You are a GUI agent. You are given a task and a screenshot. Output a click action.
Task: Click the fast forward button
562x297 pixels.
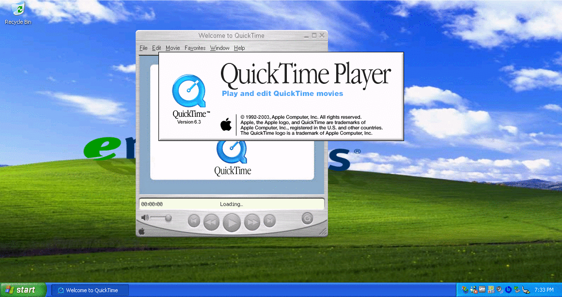pos(252,222)
